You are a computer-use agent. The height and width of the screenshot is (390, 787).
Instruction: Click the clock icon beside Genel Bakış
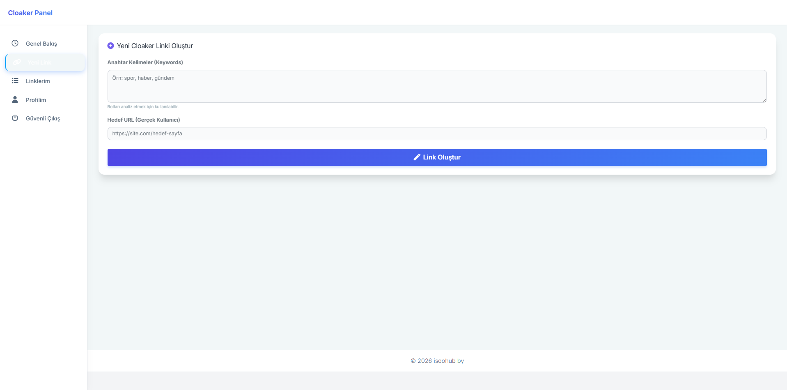pos(15,43)
